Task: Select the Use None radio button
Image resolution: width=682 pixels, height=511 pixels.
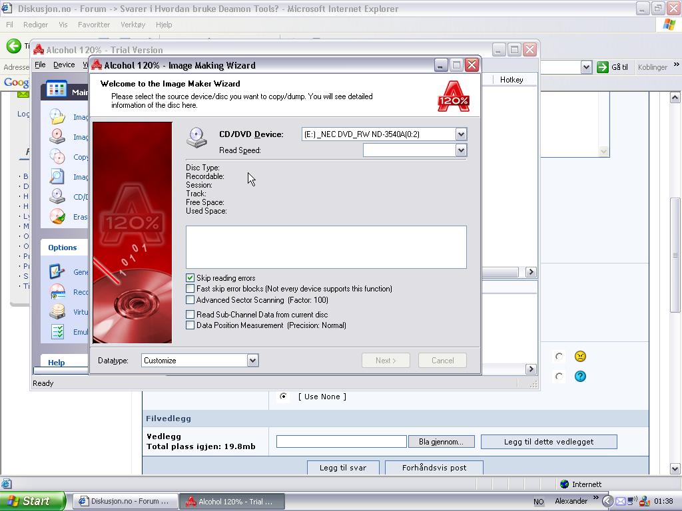Action: (283, 397)
